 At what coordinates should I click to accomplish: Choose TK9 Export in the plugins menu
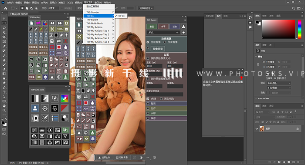tap(99, 20)
